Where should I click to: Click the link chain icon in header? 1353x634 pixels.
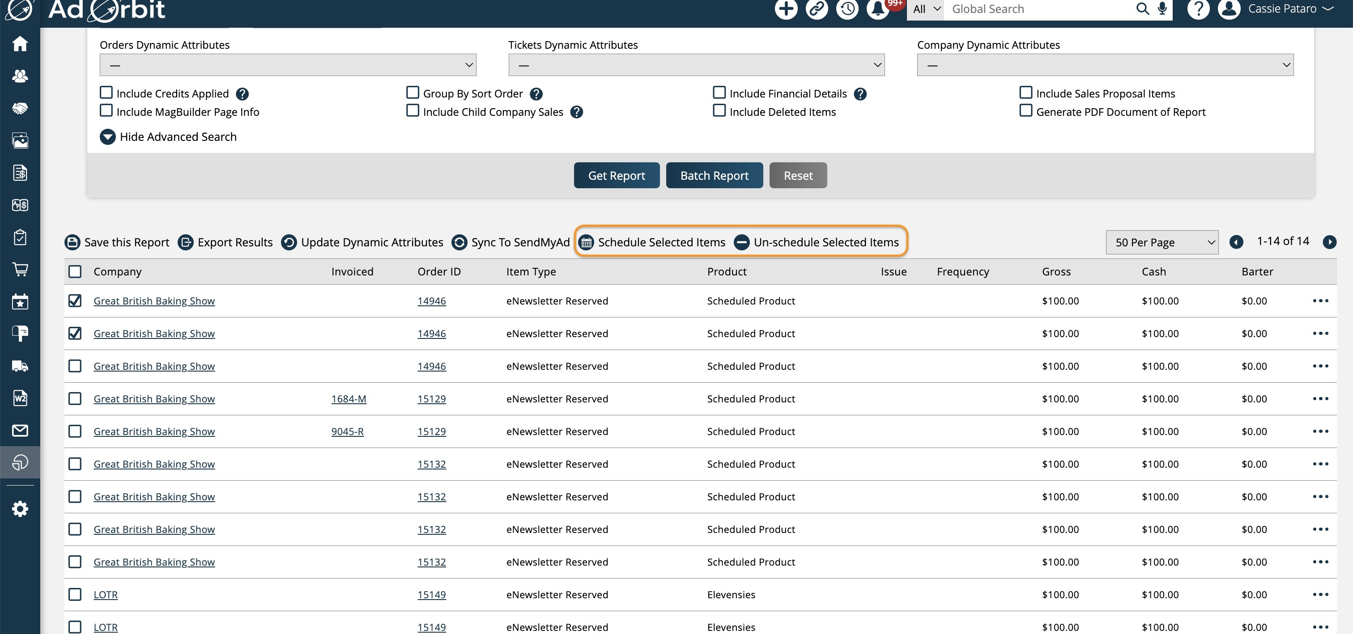pyautogui.click(x=816, y=9)
